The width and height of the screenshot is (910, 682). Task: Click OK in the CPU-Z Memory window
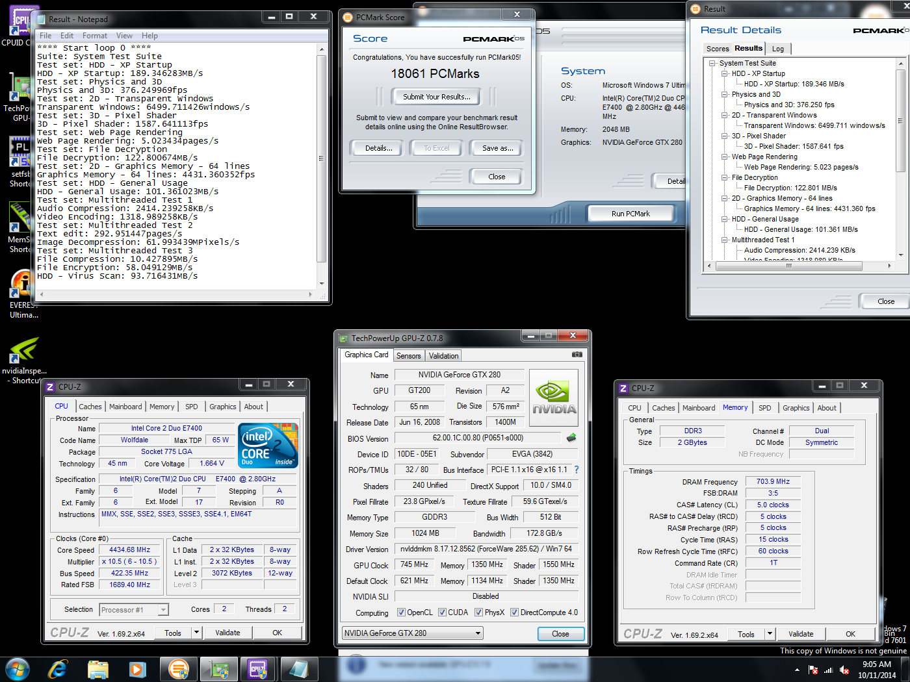(850, 633)
